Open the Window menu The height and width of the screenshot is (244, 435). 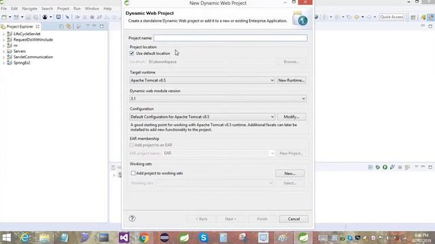click(x=92, y=9)
